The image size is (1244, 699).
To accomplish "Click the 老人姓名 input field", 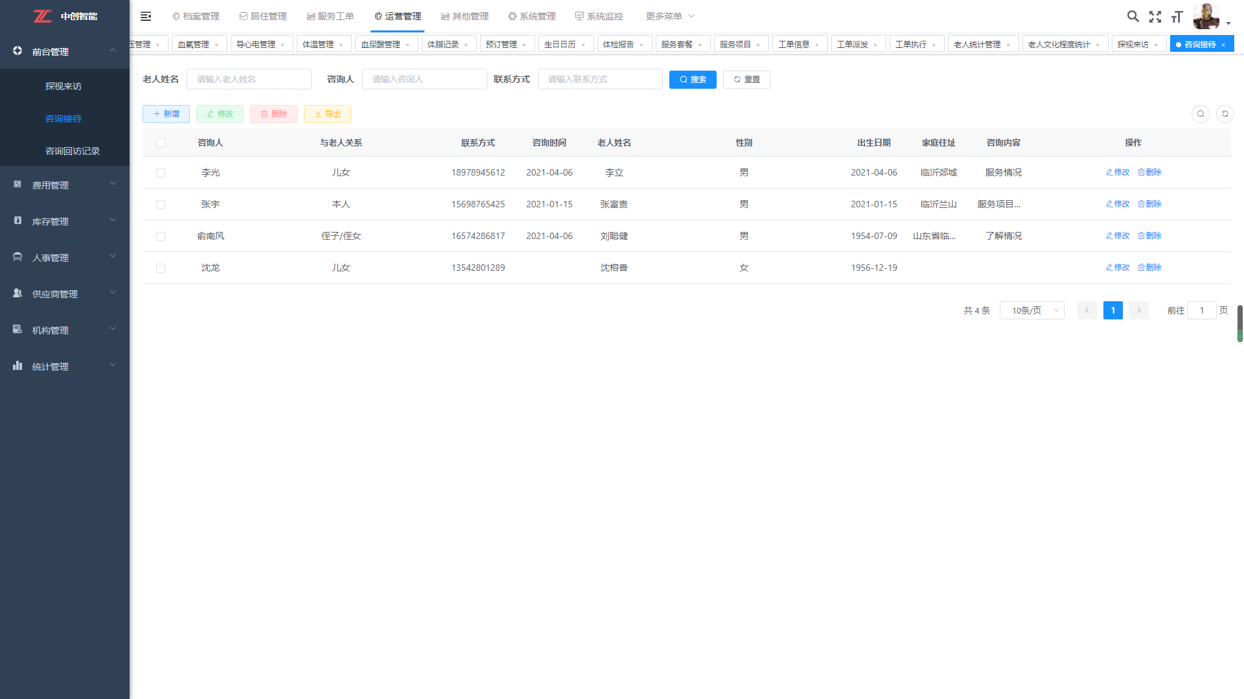I will pyautogui.click(x=249, y=79).
